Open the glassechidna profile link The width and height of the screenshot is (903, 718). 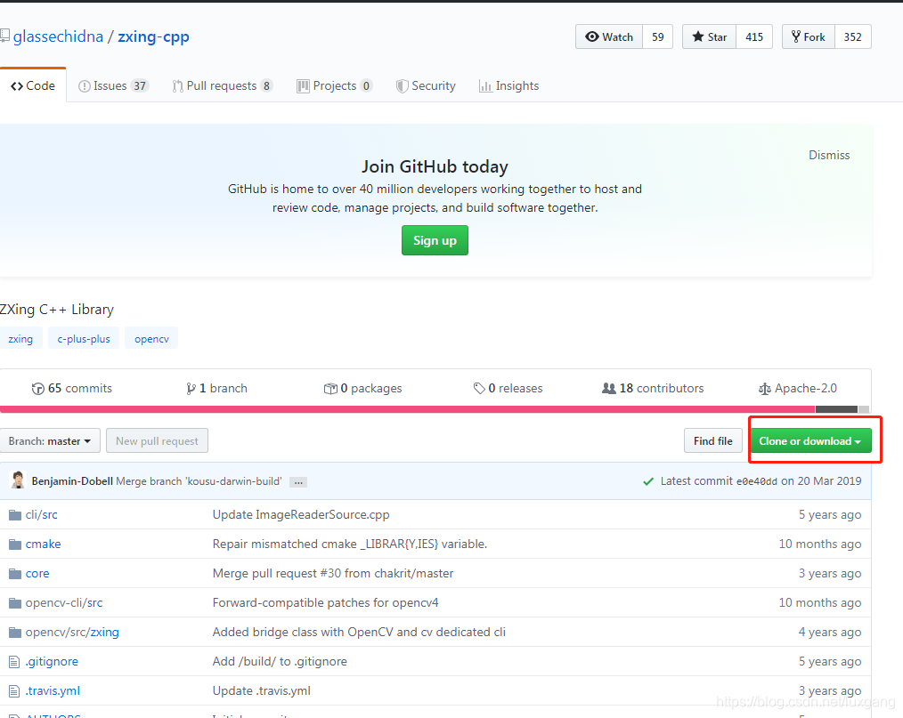[59, 36]
